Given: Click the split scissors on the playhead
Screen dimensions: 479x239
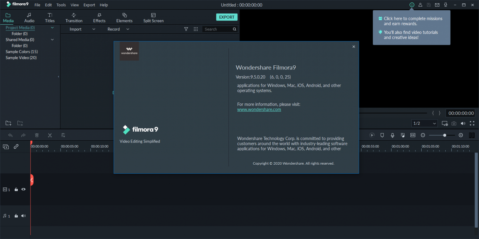Looking at the screenshot, I should coord(31,180).
